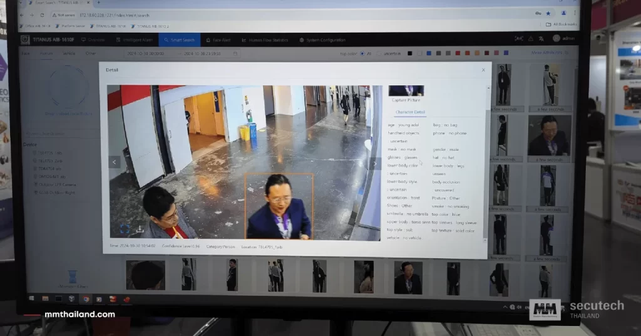Viewport: 641px width, 336px height.
Task: Go to next image with right arrow
Action: click(x=374, y=164)
